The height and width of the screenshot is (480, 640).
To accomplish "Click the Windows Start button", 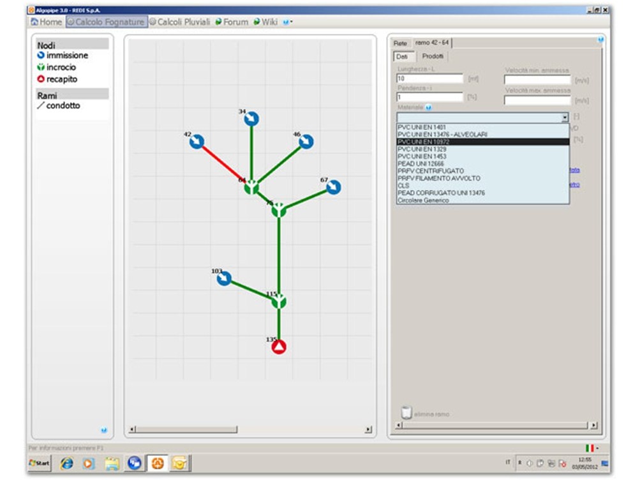I will pyautogui.click(x=40, y=461).
